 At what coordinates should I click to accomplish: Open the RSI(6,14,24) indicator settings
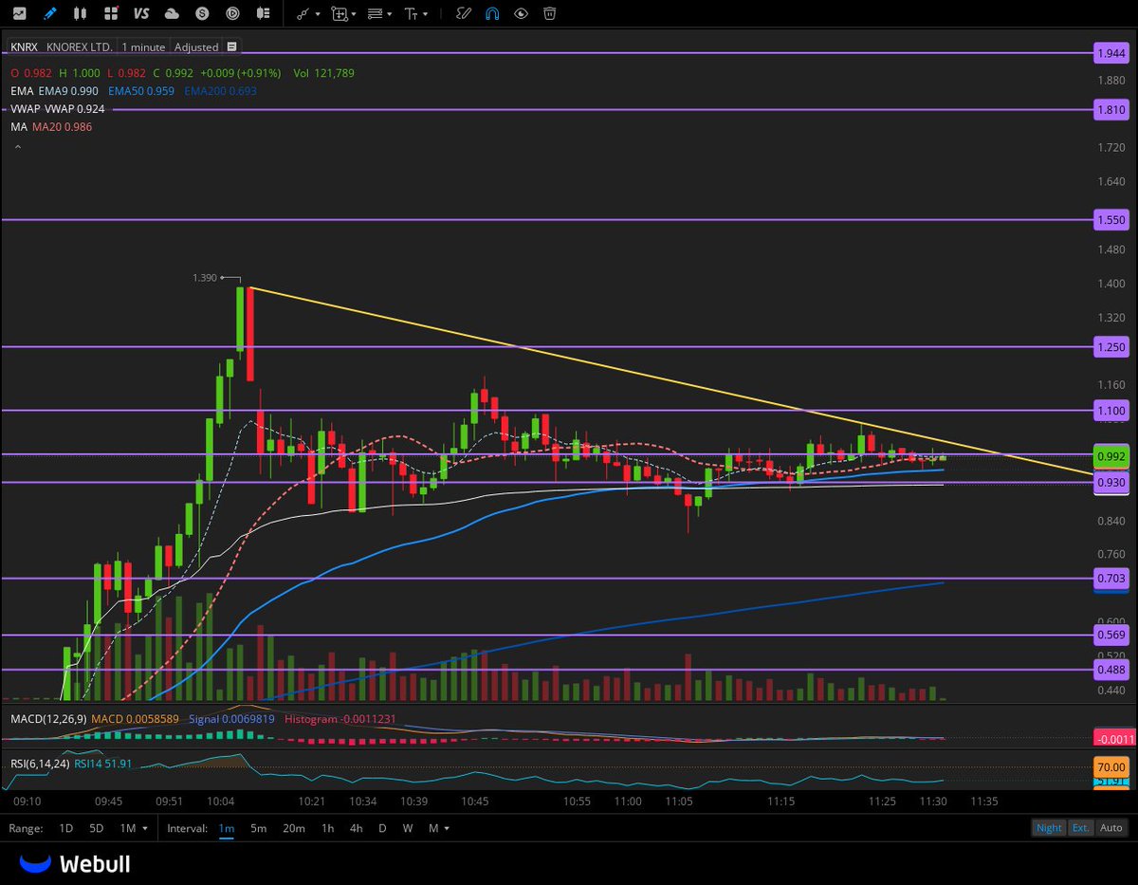(x=40, y=764)
